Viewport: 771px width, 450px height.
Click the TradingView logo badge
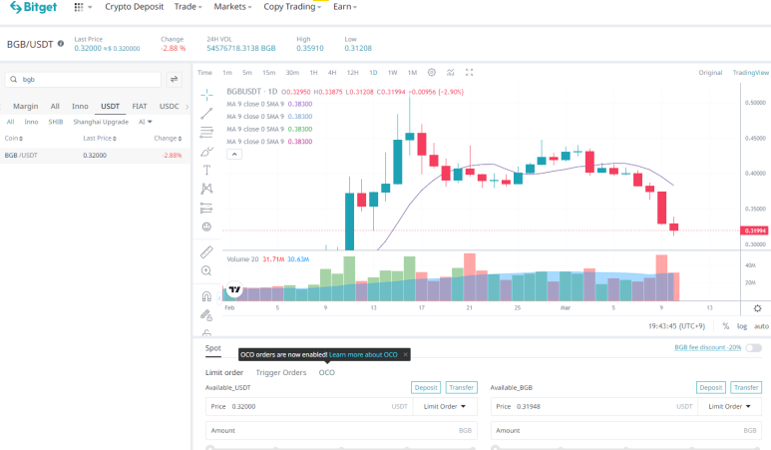tap(234, 289)
